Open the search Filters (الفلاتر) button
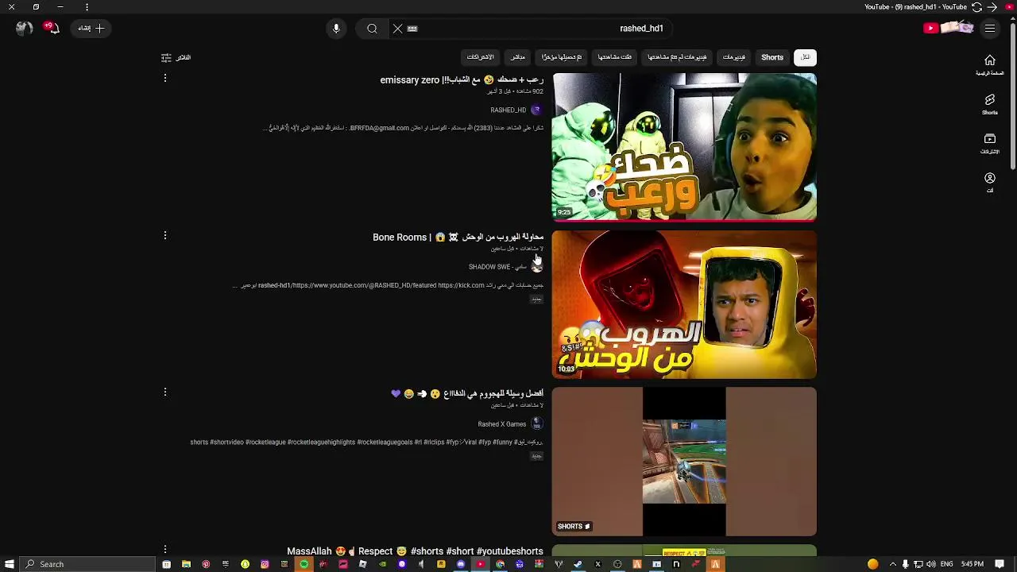This screenshot has height=572, width=1017. [176, 57]
